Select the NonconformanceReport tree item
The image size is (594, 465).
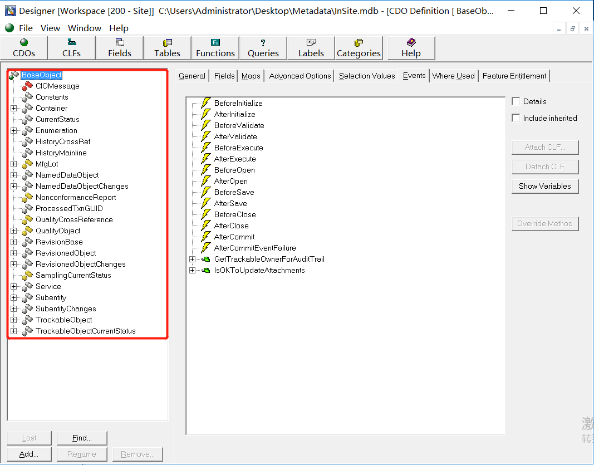(x=76, y=197)
